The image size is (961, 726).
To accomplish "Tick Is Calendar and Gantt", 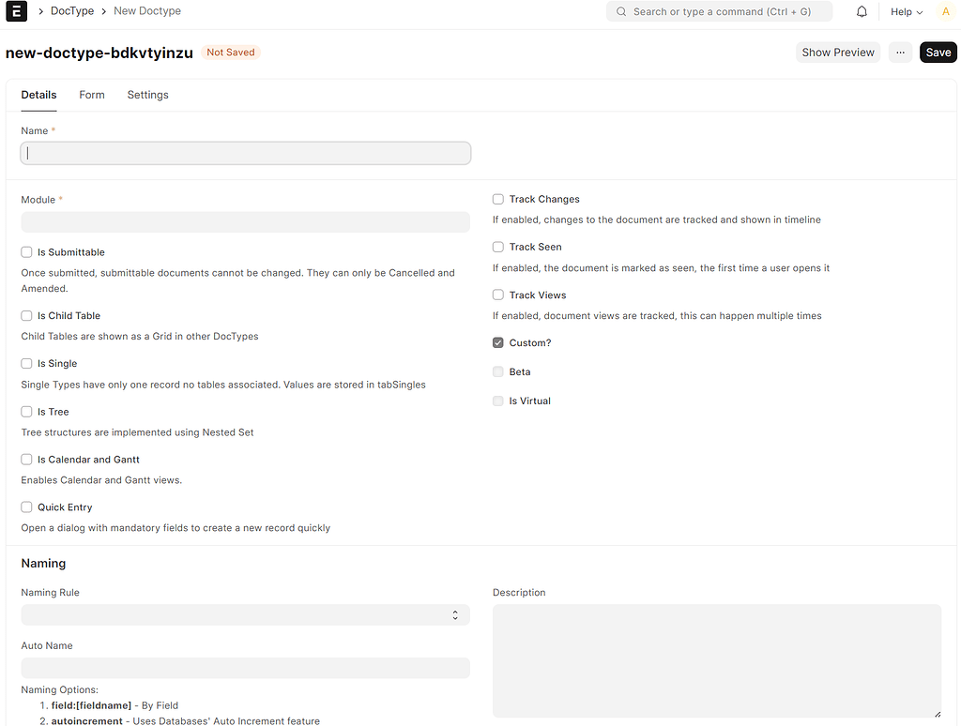I will pos(26,460).
